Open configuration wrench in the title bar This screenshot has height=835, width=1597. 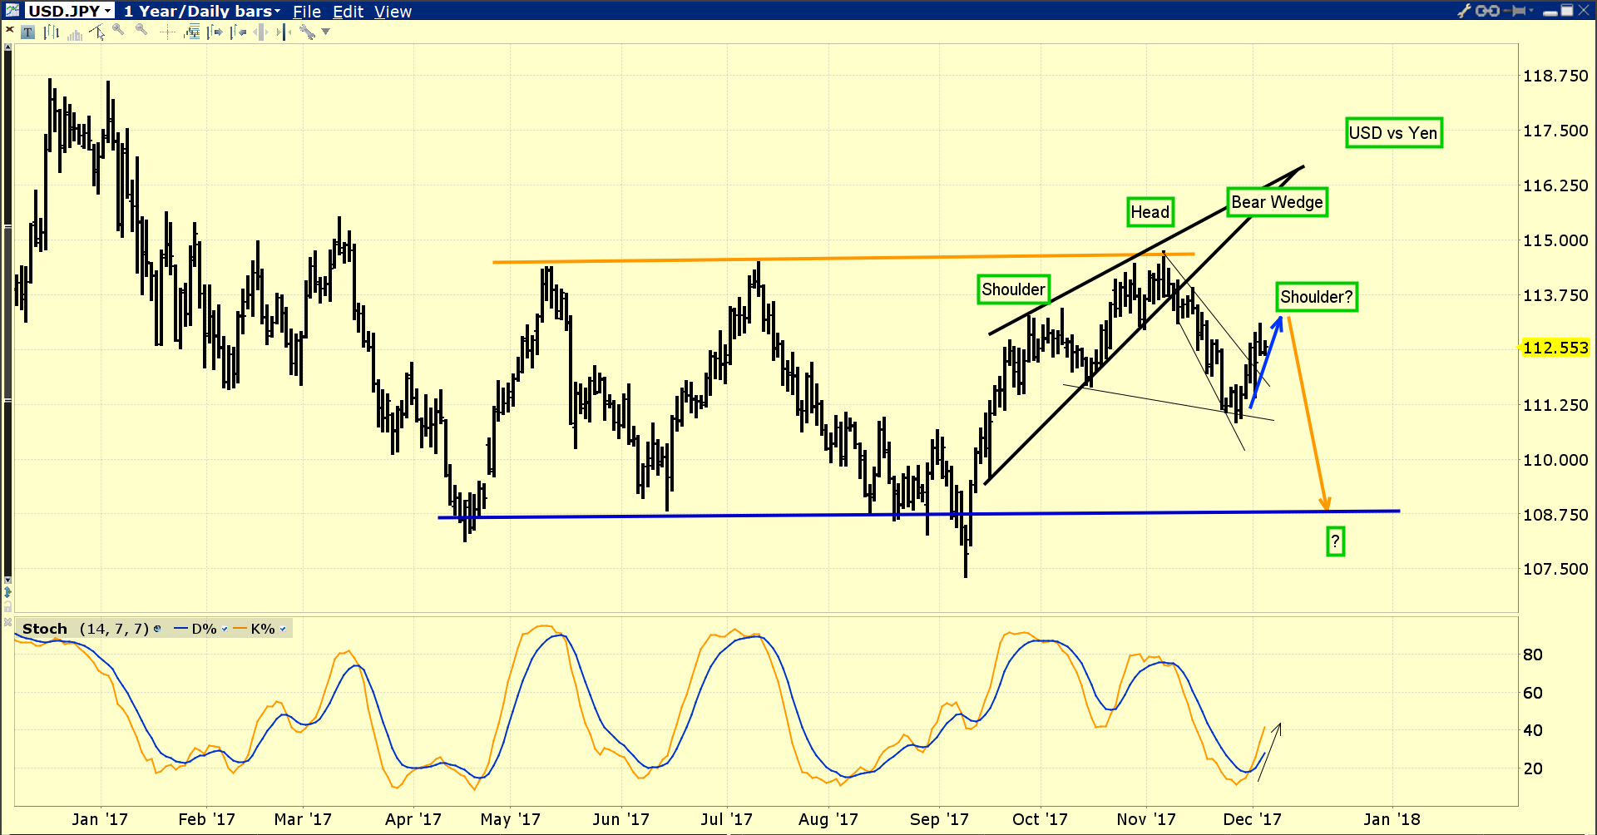click(x=1464, y=11)
